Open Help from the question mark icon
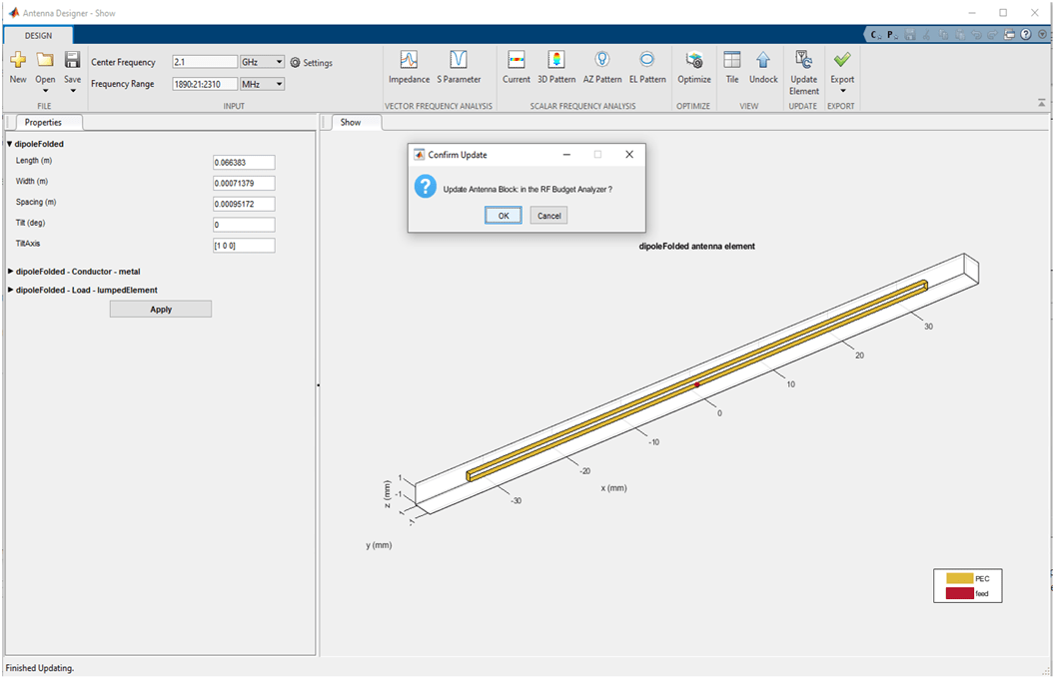This screenshot has height=680, width=1055. [1025, 34]
